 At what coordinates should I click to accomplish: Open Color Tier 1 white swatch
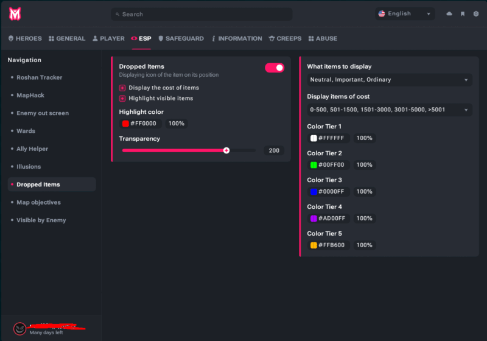click(x=314, y=138)
